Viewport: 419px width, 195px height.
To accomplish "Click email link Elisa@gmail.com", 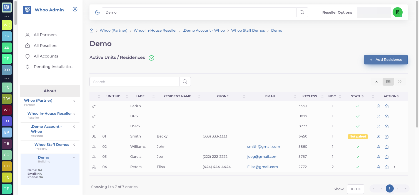I will [x=263, y=167].
